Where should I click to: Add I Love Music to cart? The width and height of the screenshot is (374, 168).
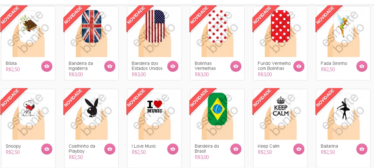[173, 149]
